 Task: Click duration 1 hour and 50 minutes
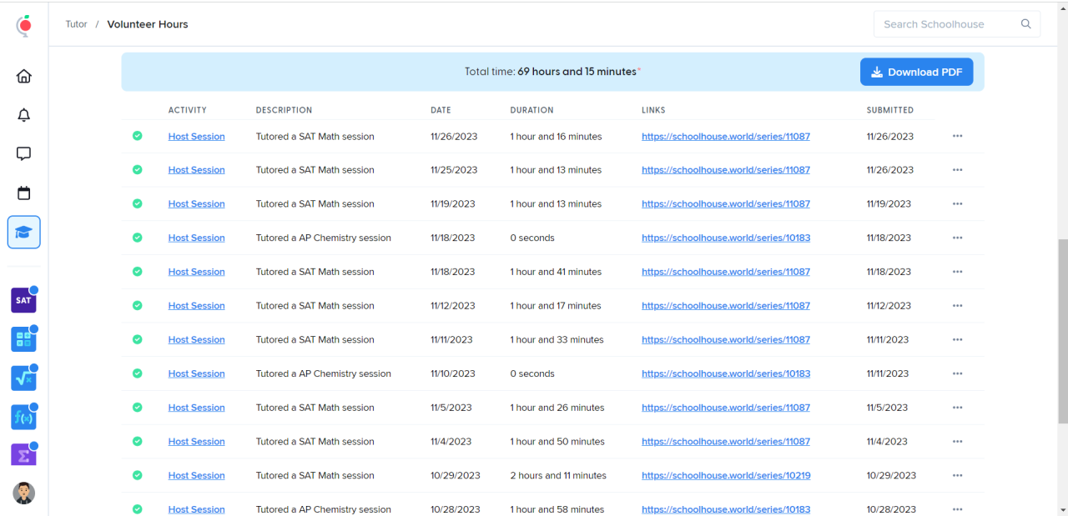(557, 441)
